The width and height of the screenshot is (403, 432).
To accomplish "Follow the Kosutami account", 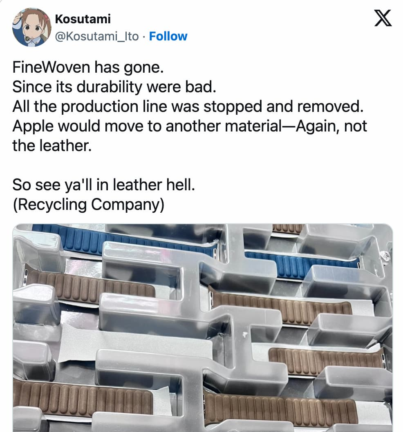I will 168,36.
